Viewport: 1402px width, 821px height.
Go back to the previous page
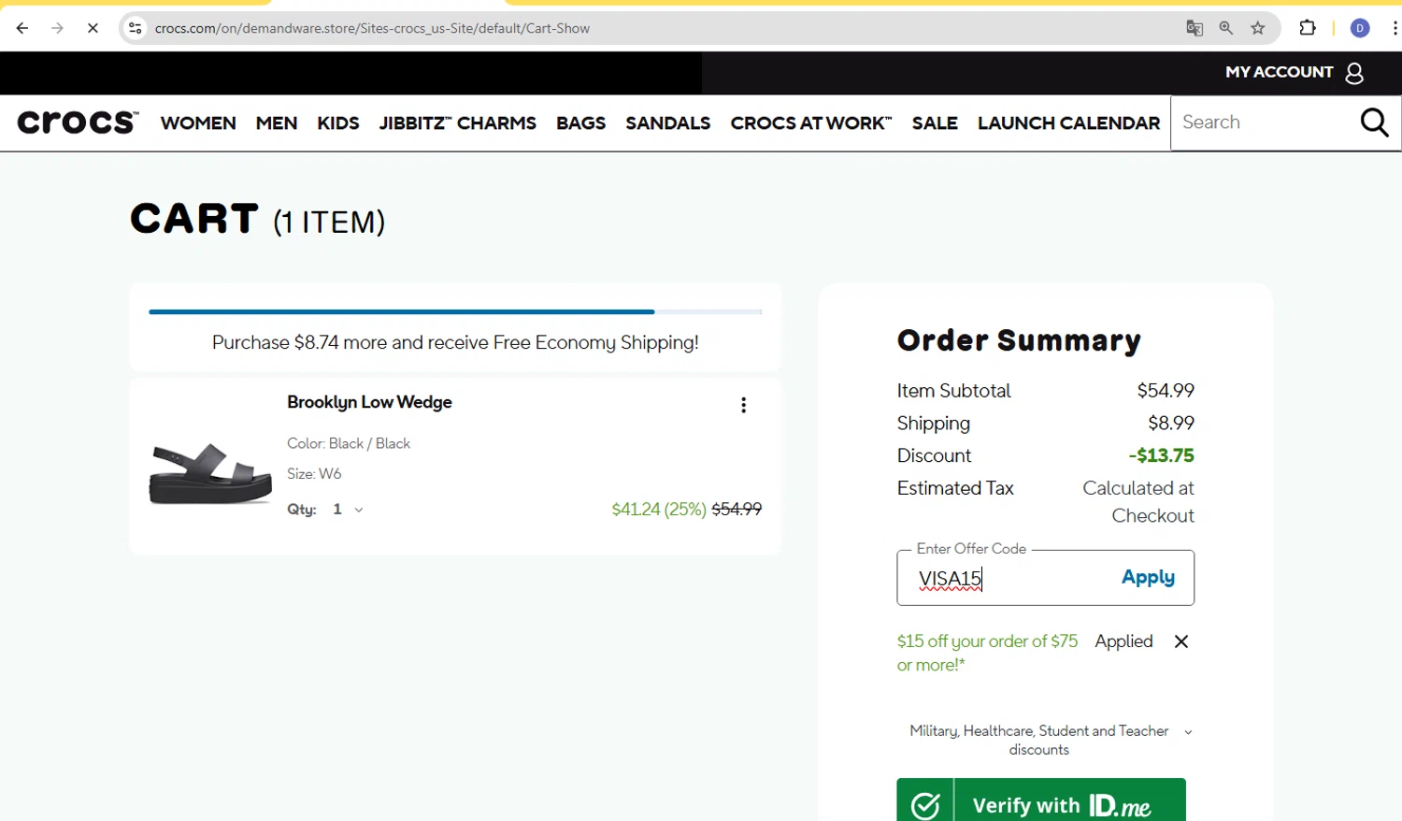click(x=22, y=28)
